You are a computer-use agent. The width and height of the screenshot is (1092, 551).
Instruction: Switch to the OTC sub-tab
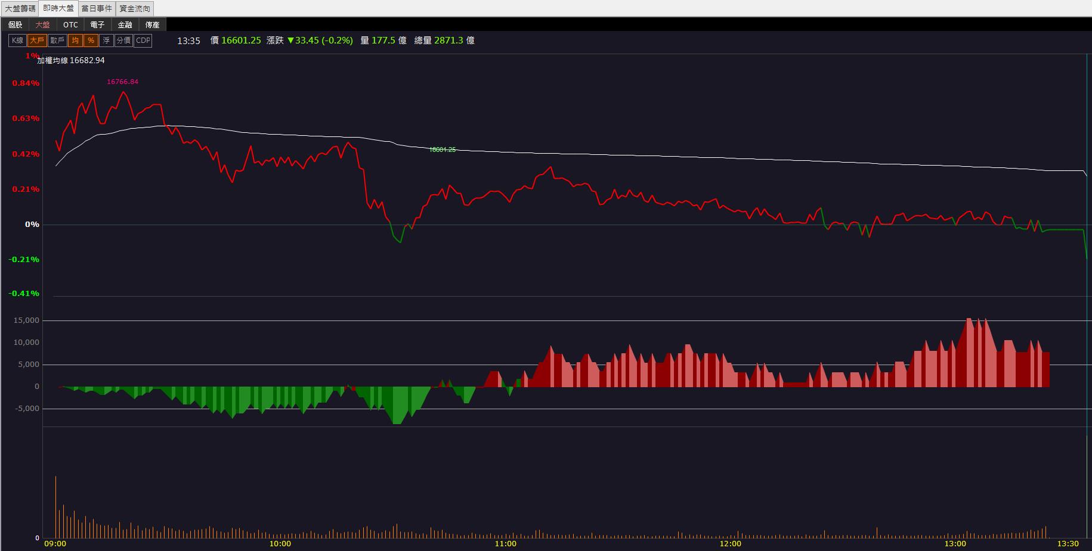(70, 25)
